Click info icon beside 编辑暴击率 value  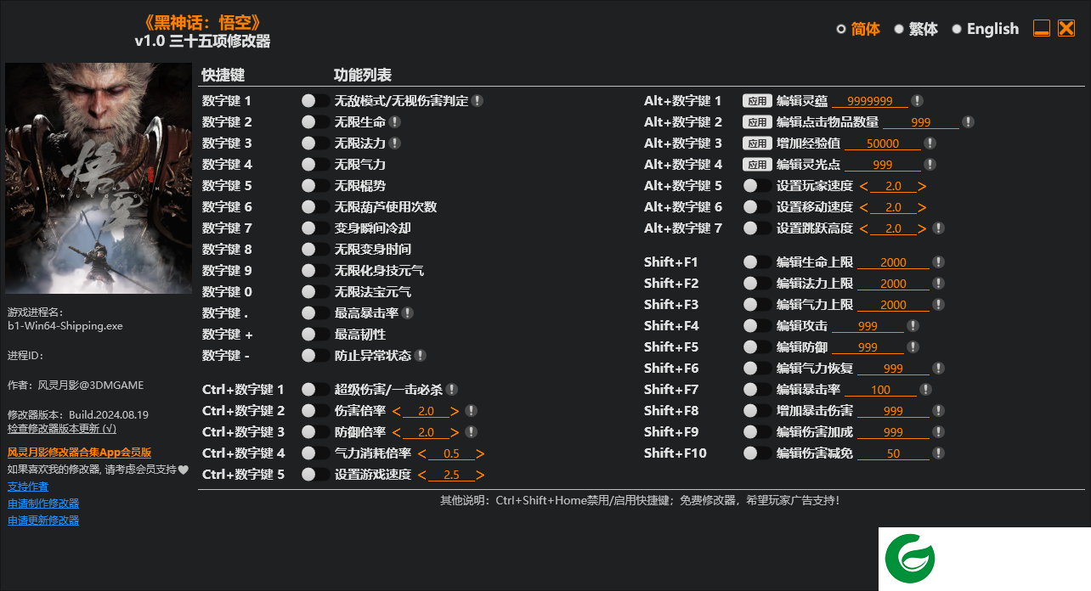pyautogui.click(x=925, y=390)
